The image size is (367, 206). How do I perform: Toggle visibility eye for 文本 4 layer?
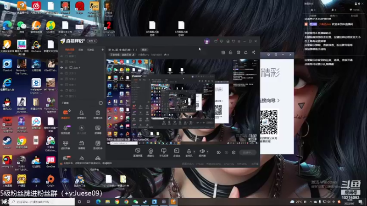click(x=61, y=67)
